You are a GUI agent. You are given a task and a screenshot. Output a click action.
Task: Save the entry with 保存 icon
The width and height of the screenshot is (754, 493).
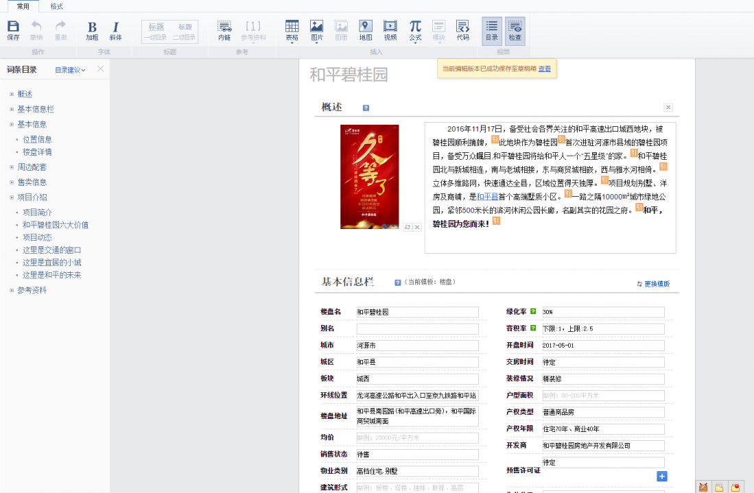click(x=13, y=30)
